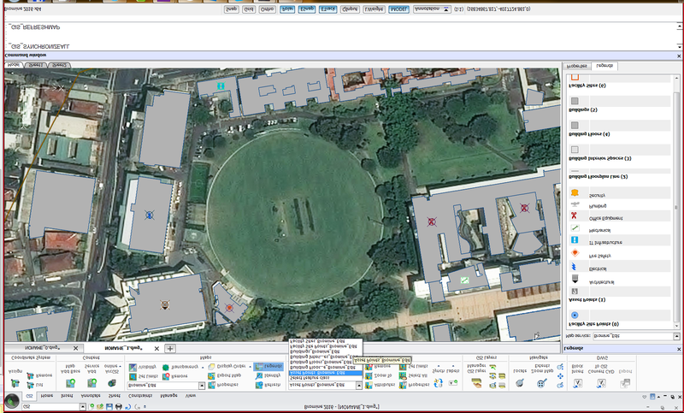Toggle Polar tracking
The height and width of the screenshot is (413, 684).
[x=287, y=9]
